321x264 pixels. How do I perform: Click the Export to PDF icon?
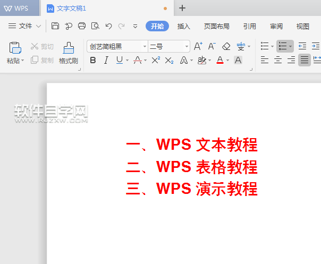pyautogui.click(x=69, y=26)
